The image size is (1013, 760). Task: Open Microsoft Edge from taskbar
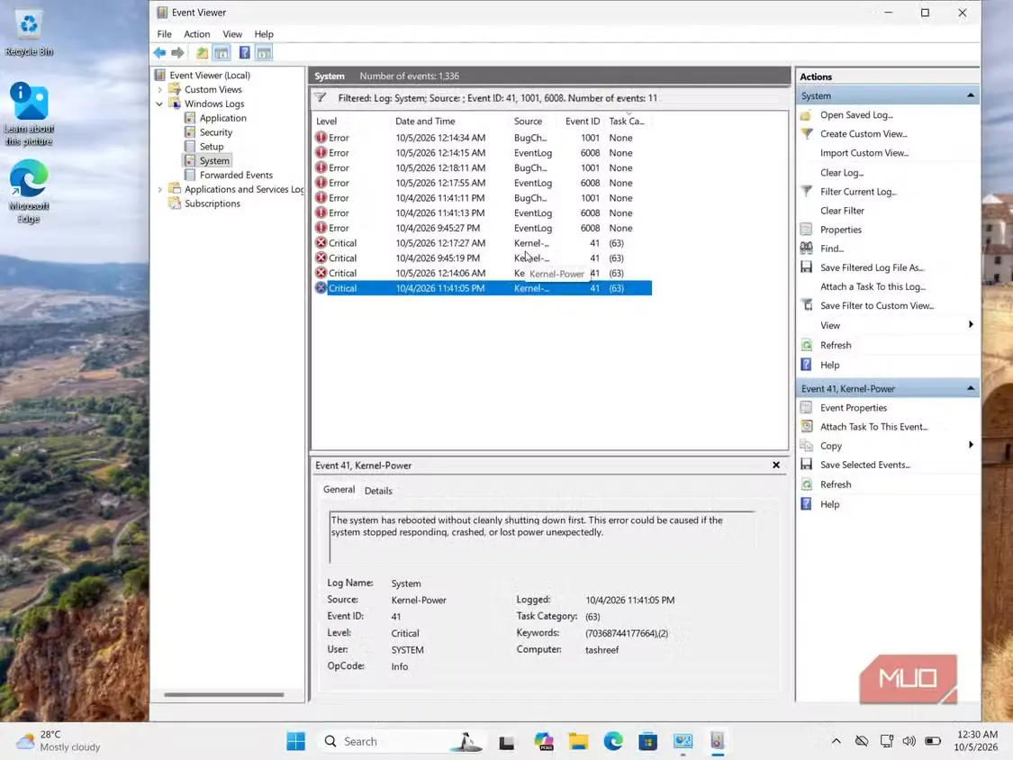[x=613, y=741]
